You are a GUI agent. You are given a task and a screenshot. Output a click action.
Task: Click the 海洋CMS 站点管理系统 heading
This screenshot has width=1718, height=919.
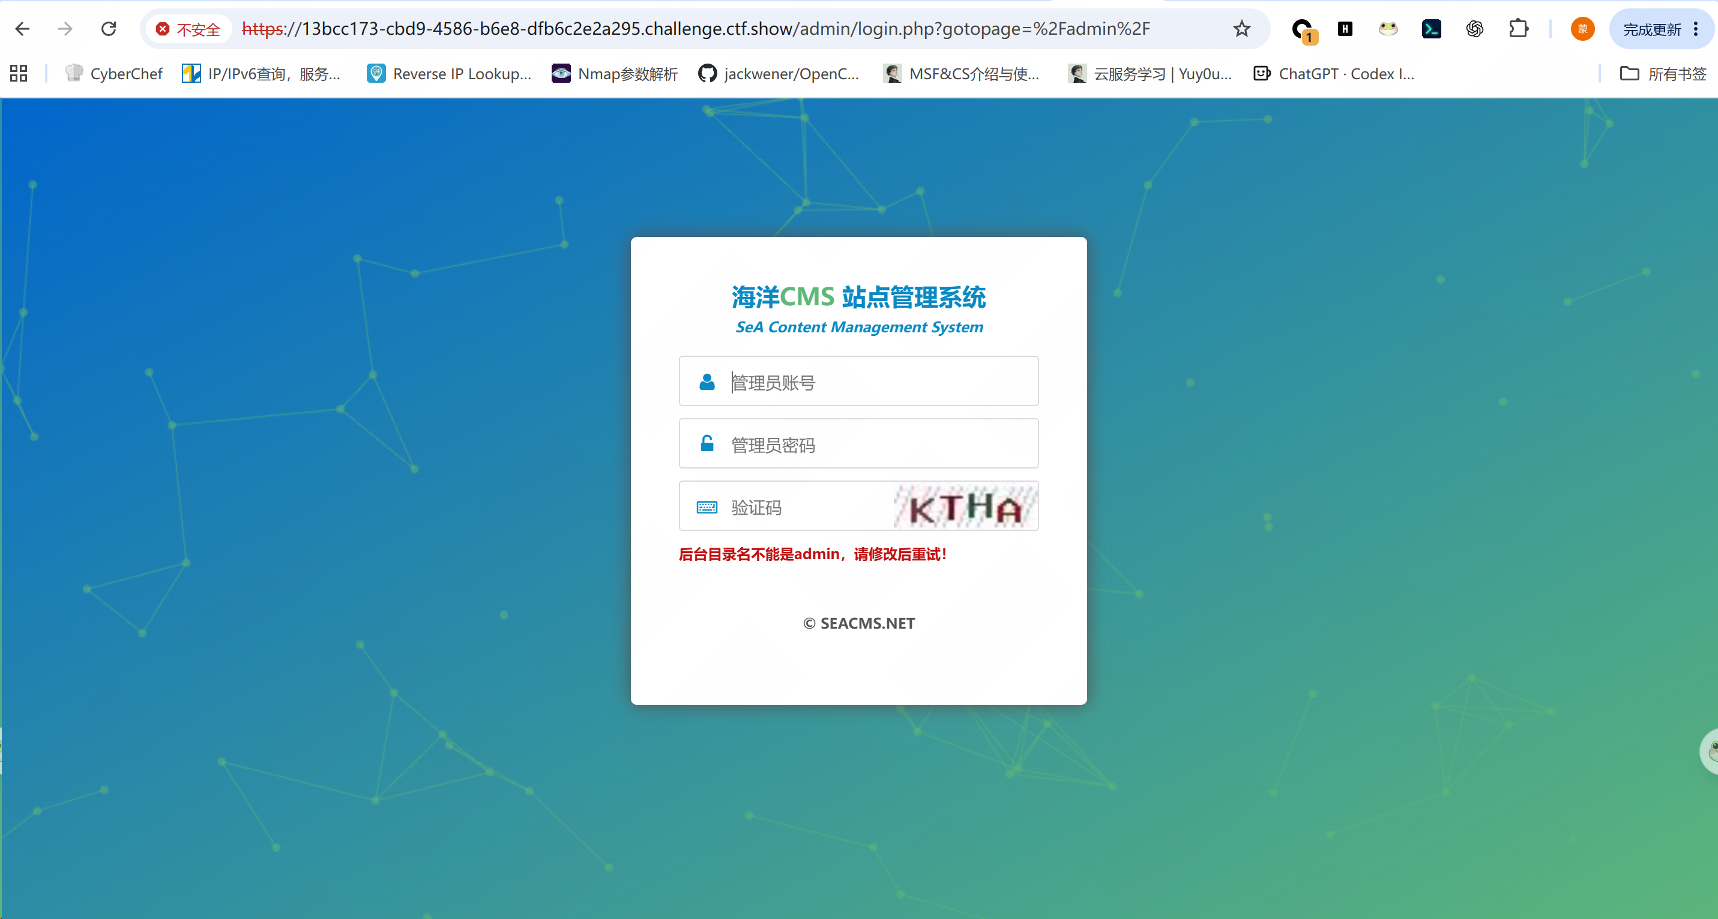pos(858,296)
